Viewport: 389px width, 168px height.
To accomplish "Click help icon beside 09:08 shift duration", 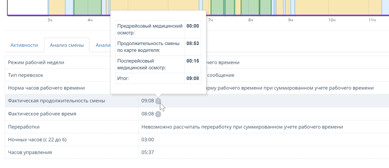I will point(158,101).
